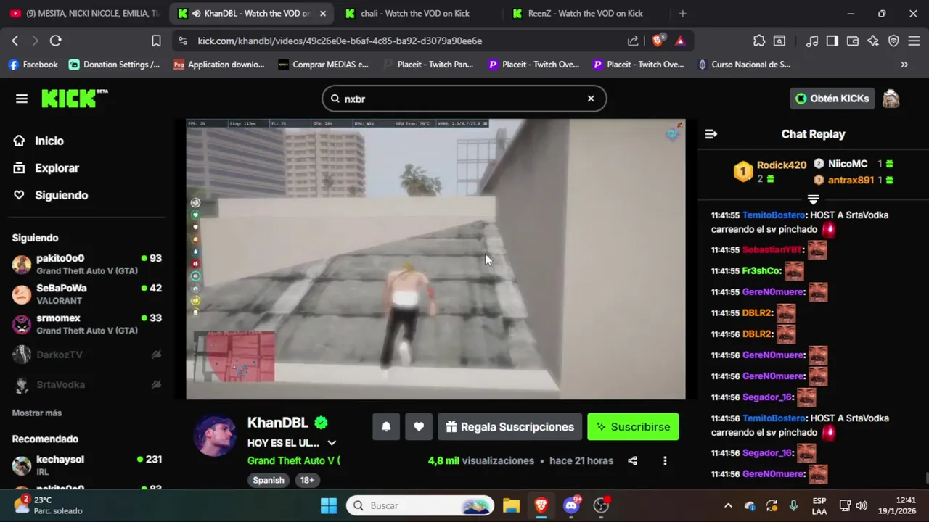Open the taskbar volume control

click(862, 505)
